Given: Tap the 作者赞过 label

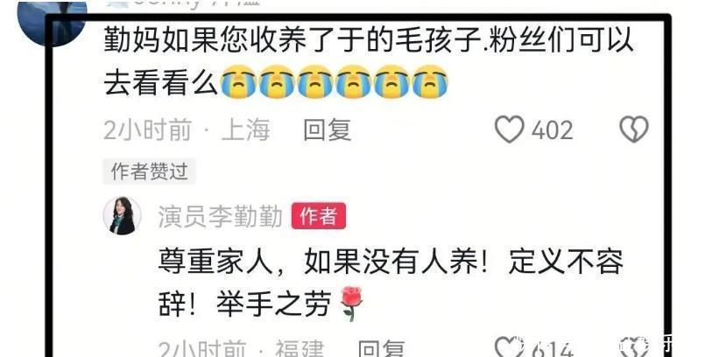Looking at the screenshot, I should 149,171.
